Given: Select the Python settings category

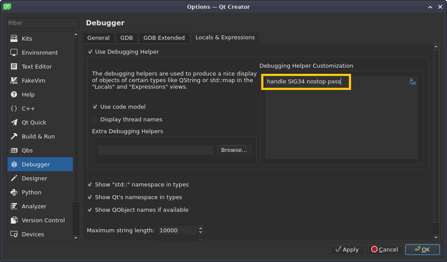Looking at the screenshot, I should coord(31,192).
